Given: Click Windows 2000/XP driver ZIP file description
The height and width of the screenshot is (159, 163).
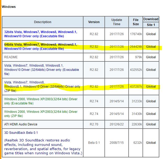Looking at the screenshot, I should 41,114.
